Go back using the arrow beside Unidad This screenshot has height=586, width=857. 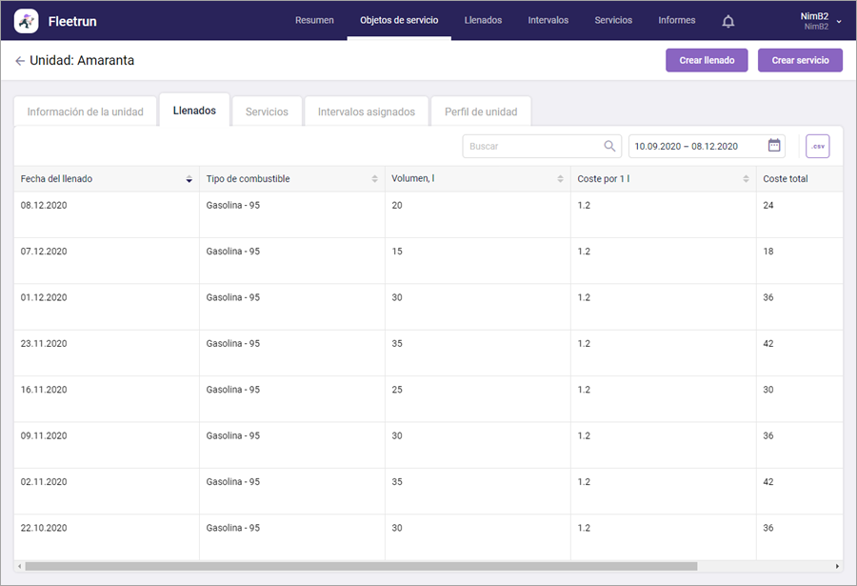click(20, 61)
